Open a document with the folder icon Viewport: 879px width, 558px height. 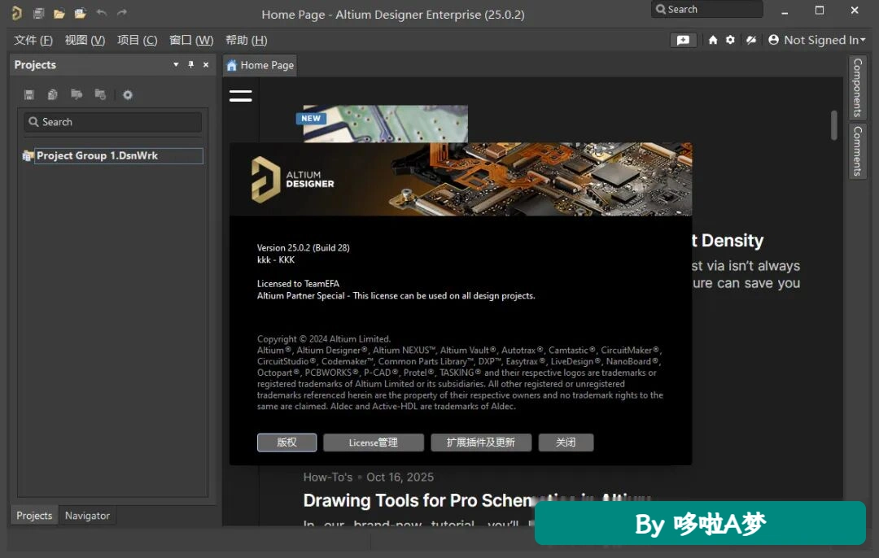59,14
